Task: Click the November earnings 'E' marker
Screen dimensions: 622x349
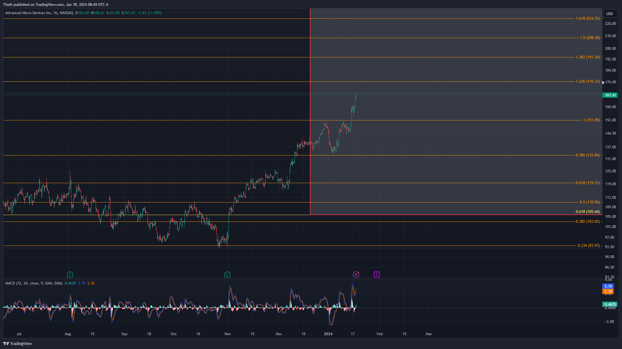Action: click(x=227, y=274)
